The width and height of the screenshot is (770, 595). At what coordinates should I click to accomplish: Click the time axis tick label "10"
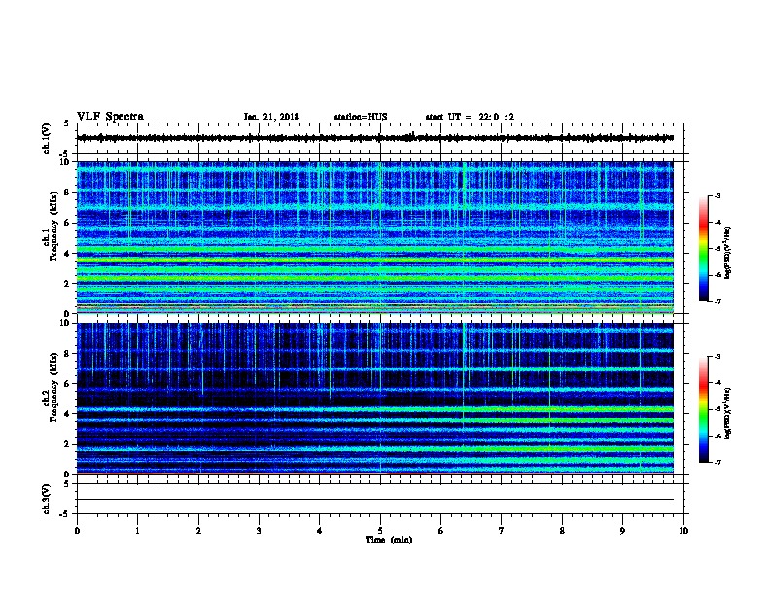point(683,531)
